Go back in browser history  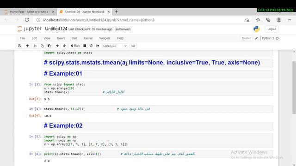point(6,20)
